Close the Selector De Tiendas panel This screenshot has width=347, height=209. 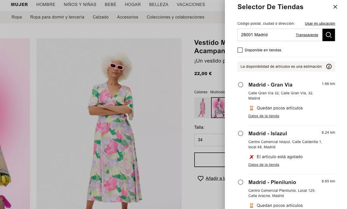[334, 7]
